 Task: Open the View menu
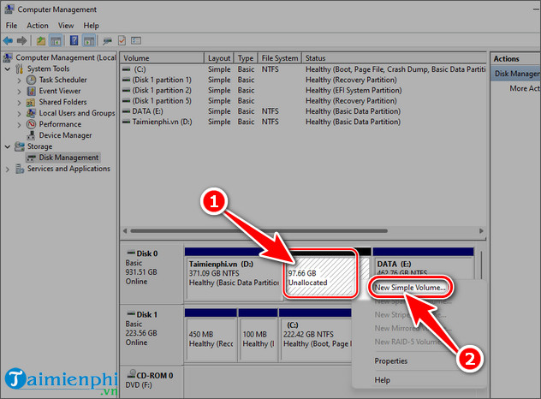tap(66, 26)
